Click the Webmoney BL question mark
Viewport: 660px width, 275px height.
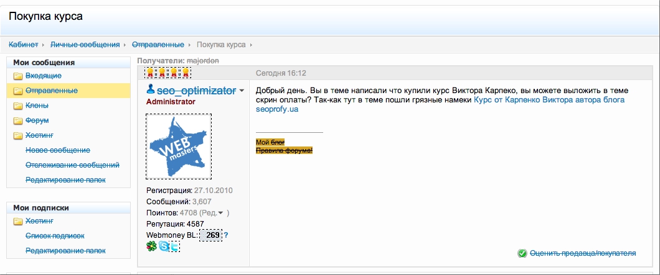[226, 235]
